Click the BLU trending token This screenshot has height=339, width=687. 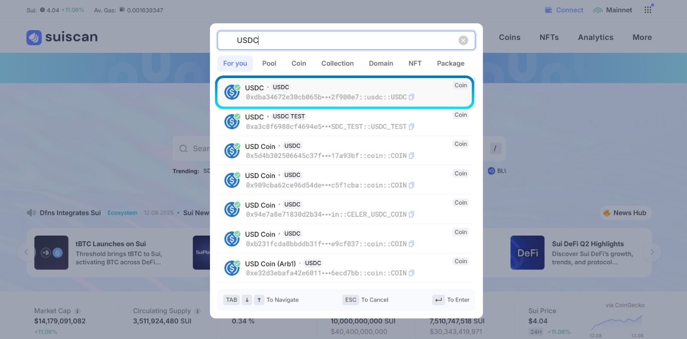[x=497, y=171]
